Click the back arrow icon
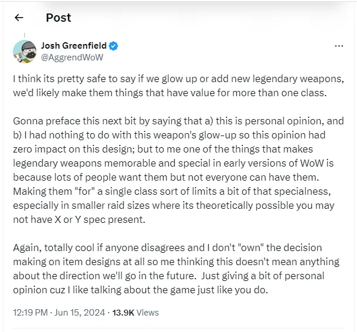Screen dimensions: 357x332 click(19, 18)
